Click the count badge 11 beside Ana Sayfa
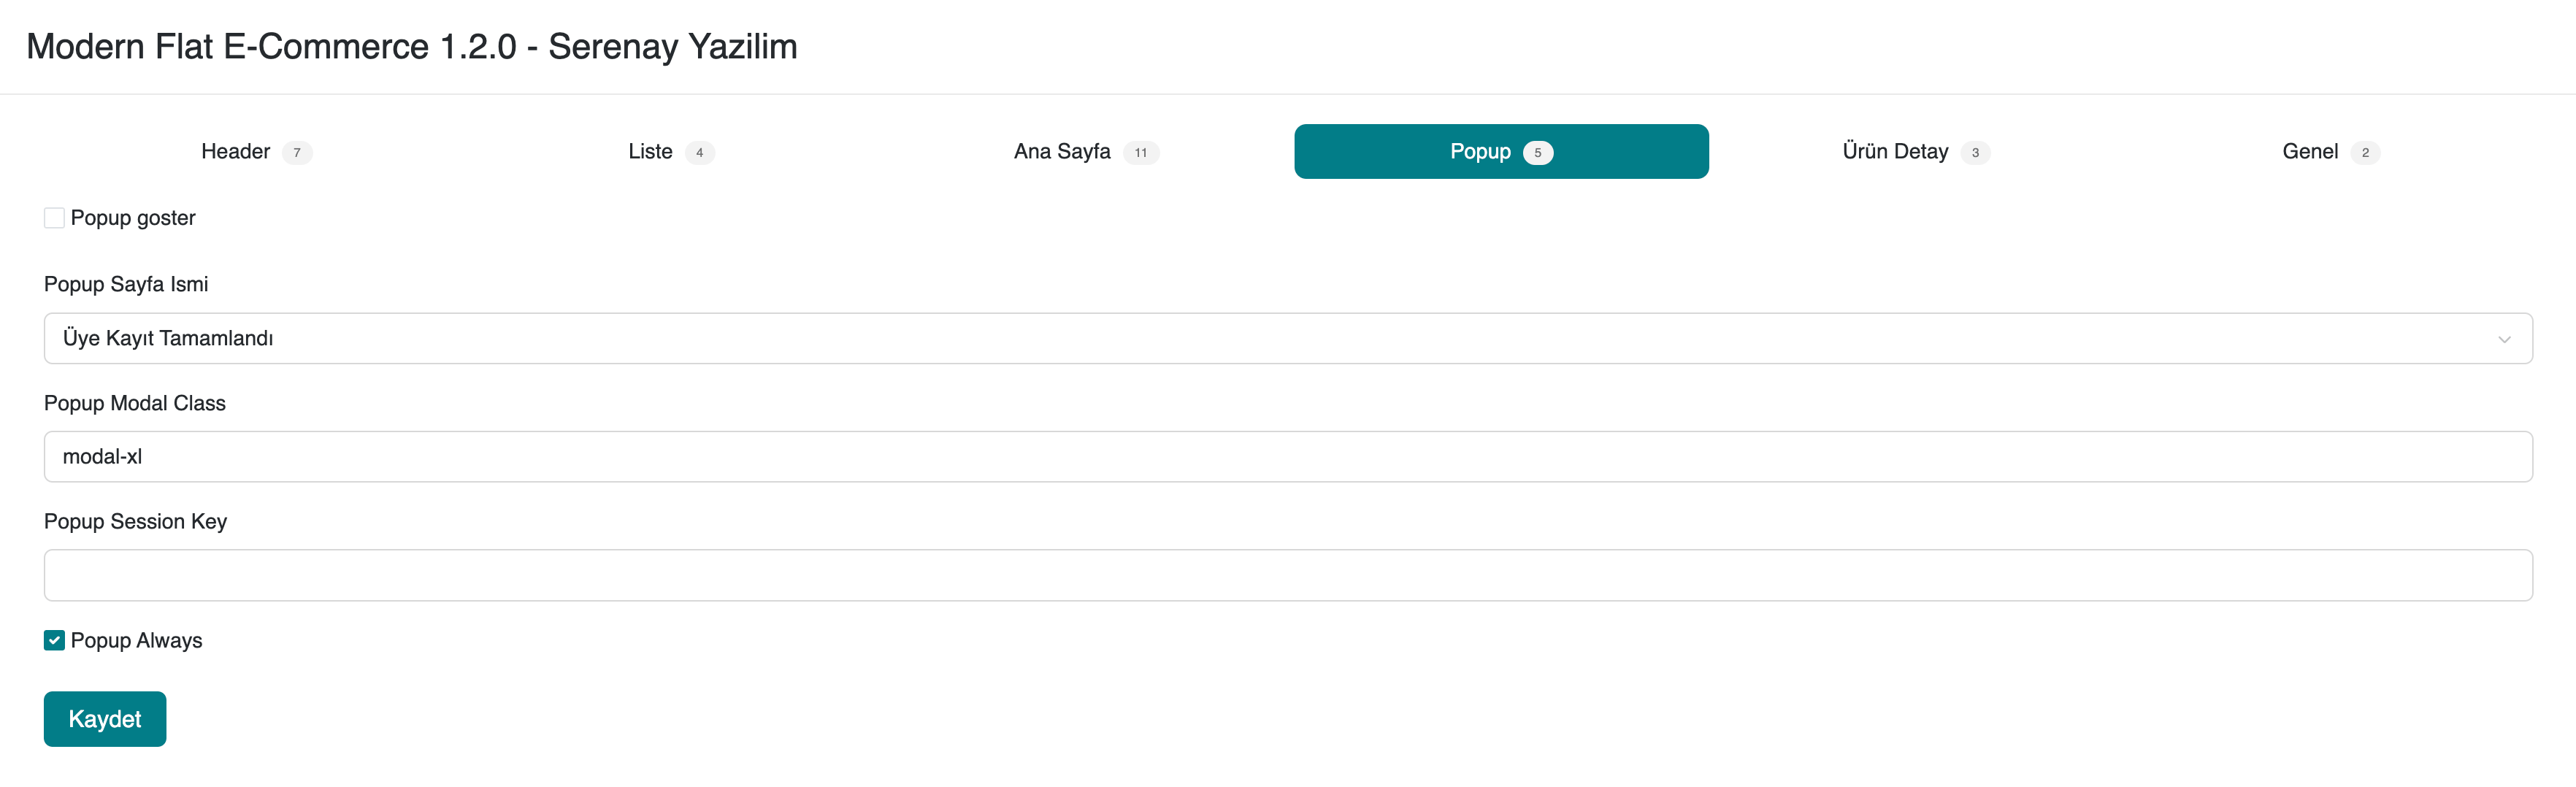The image size is (2576, 787). [x=1140, y=153]
